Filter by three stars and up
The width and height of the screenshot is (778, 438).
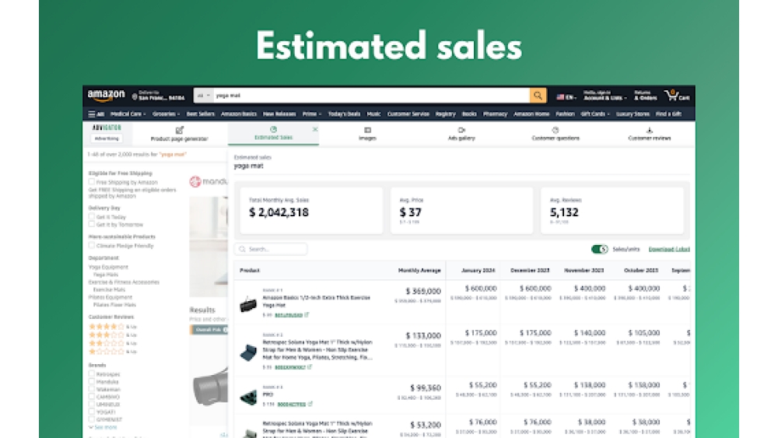click(113, 335)
